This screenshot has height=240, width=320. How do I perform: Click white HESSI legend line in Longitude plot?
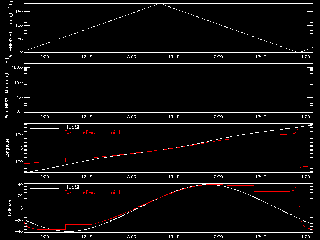[44, 128]
